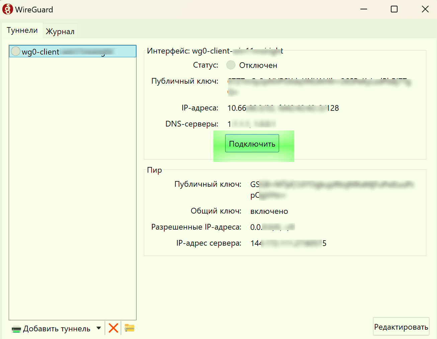
Task: Click the WireGuard logo in title bar
Action: (x=7, y=9)
